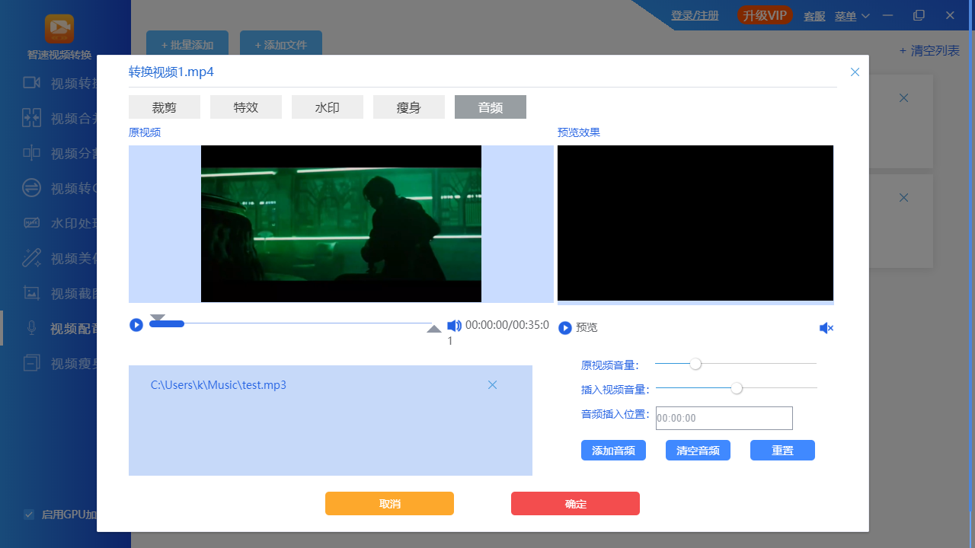Unmute the preview speaker icon

click(826, 327)
